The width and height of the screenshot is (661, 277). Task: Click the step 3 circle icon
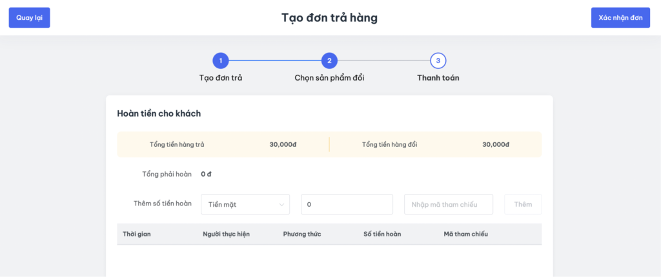[x=438, y=61]
